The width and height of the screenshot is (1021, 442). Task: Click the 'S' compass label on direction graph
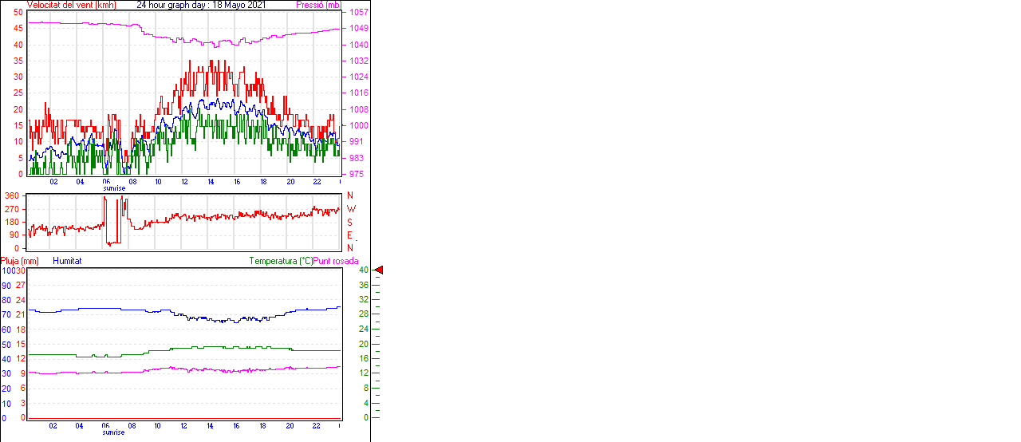(x=349, y=223)
